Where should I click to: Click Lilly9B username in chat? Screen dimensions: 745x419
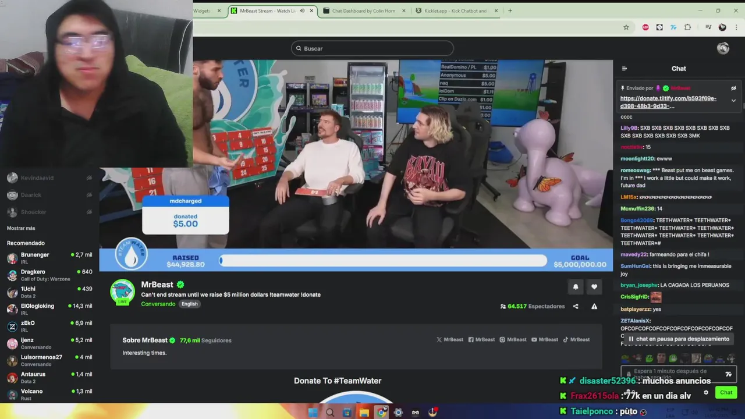[629, 128]
